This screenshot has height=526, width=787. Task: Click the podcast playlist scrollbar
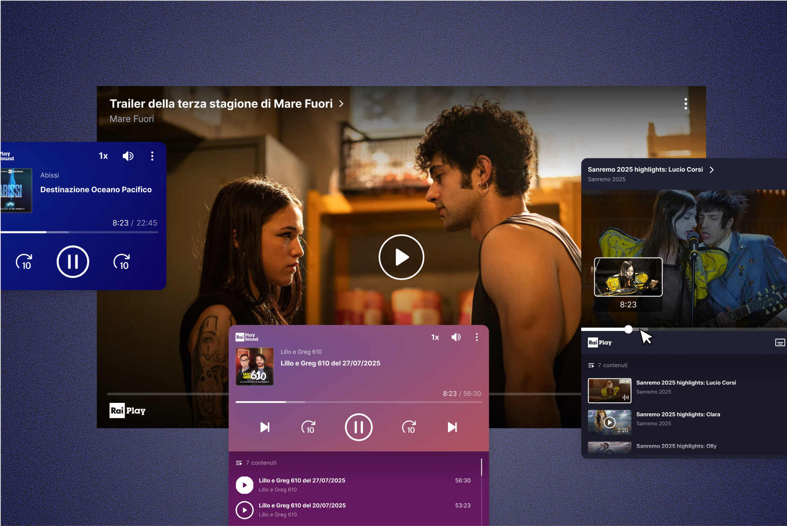[x=481, y=467]
